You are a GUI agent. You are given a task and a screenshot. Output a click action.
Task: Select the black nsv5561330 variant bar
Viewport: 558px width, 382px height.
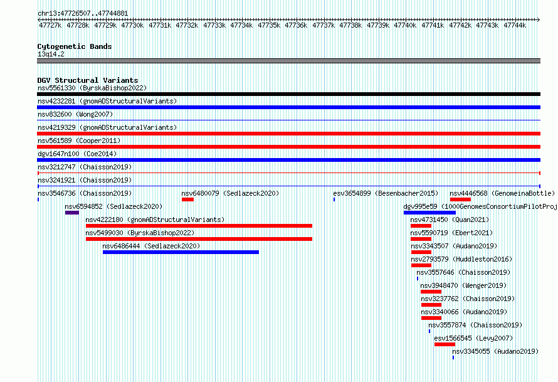point(288,94)
